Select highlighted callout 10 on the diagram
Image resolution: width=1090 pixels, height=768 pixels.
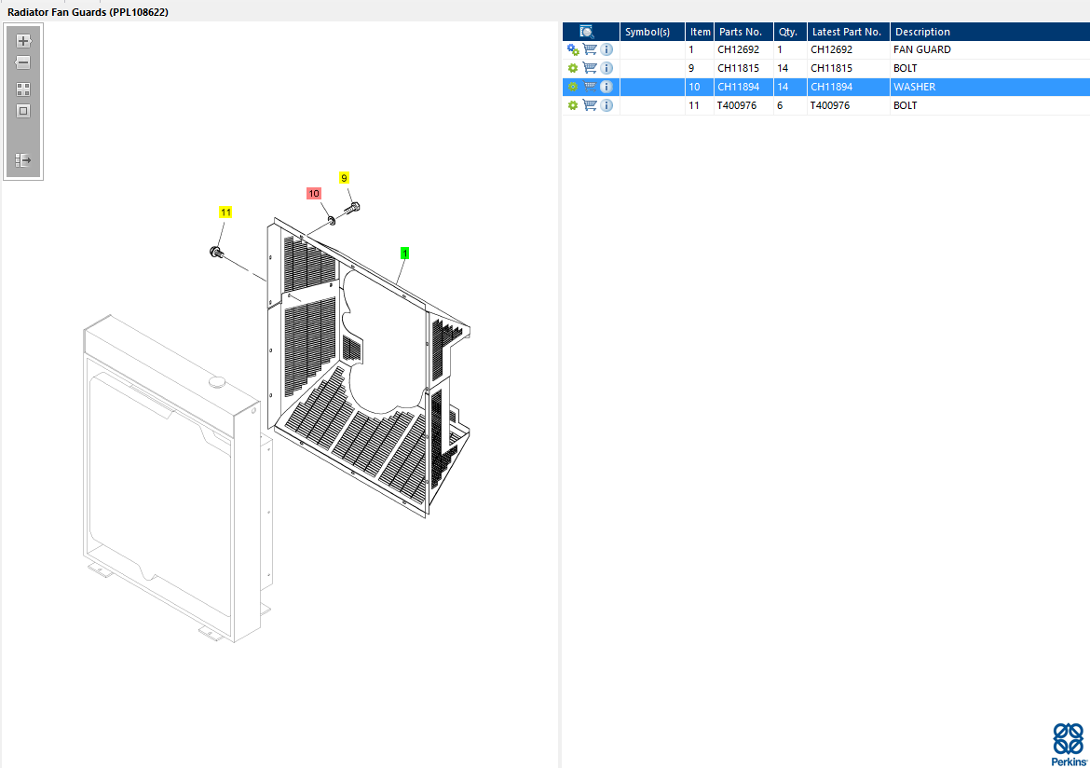(314, 193)
